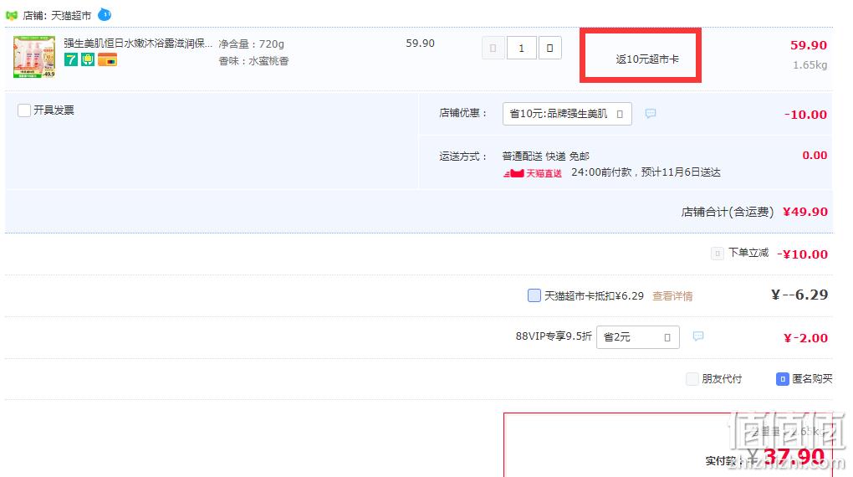Screen dimensions: 853x477
Task: Click the -10.00 store discount amount
Action: [805, 115]
